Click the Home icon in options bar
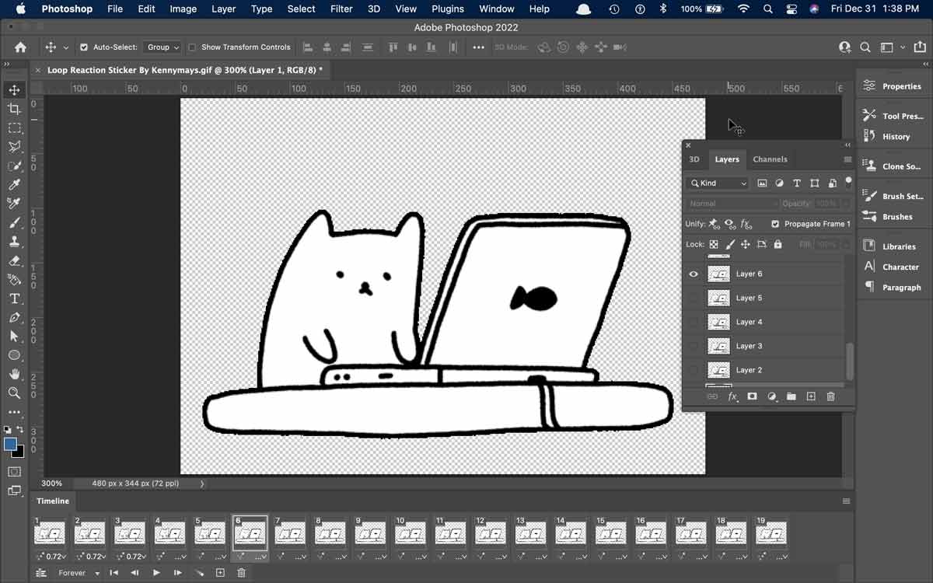The image size is (933, 583). [x=20, y=47]
